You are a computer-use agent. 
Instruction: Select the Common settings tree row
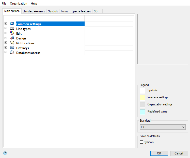pos(50,24)
